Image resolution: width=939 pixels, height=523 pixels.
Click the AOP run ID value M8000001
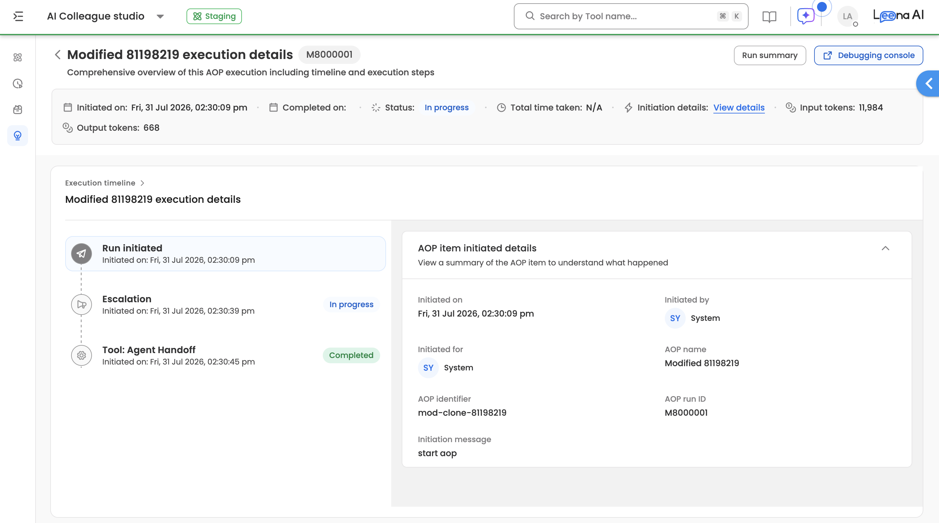(x=686, y=412)
